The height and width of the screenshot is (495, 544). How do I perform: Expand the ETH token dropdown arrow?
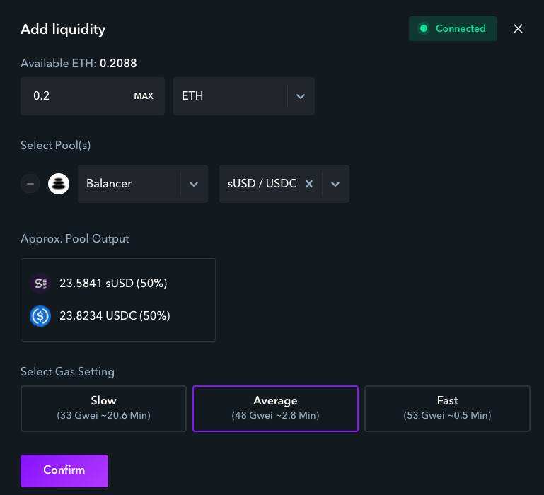pyautogui.click(x=301, y=96)
